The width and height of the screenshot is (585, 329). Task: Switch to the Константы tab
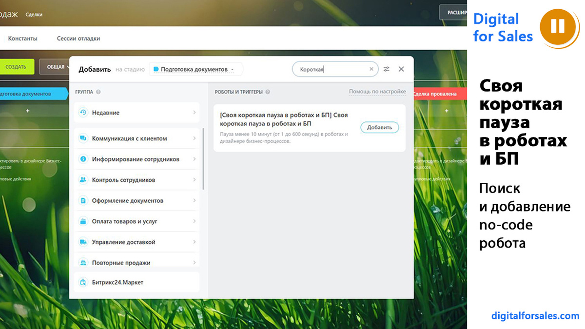[x=22, y=39]
